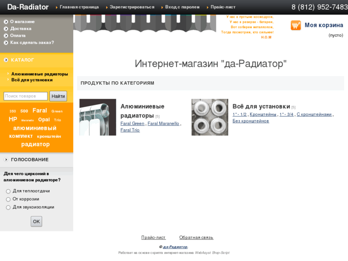Open the Faral Maranello subcategory link
Image resolution: width=348 pixels, height=261 pixels.
[x=163, y=124]
